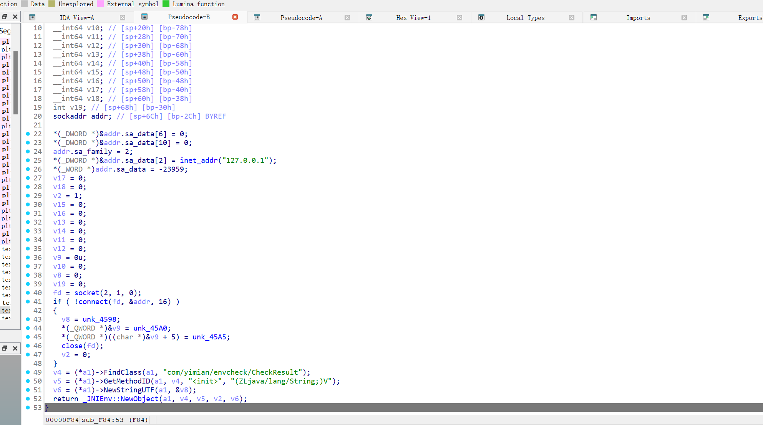Click the inet_addr function call
Viewport: 763px width, 425px height.
(199, 160)
